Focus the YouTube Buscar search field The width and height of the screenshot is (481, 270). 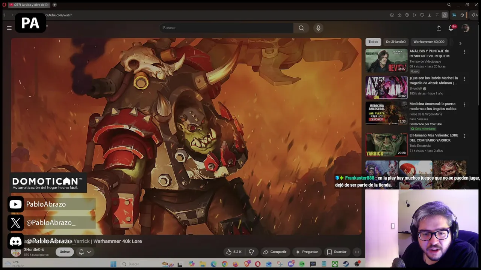(x=227, y=28)
